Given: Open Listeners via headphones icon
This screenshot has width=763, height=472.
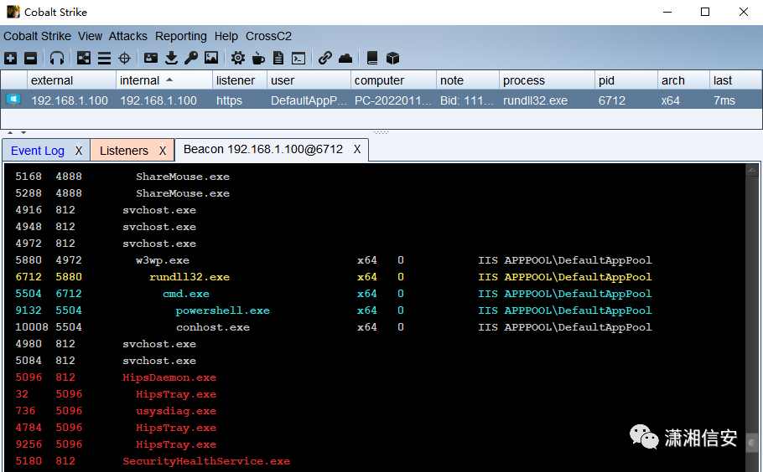Looking at the screenshot, I should (x=57, y=59).
